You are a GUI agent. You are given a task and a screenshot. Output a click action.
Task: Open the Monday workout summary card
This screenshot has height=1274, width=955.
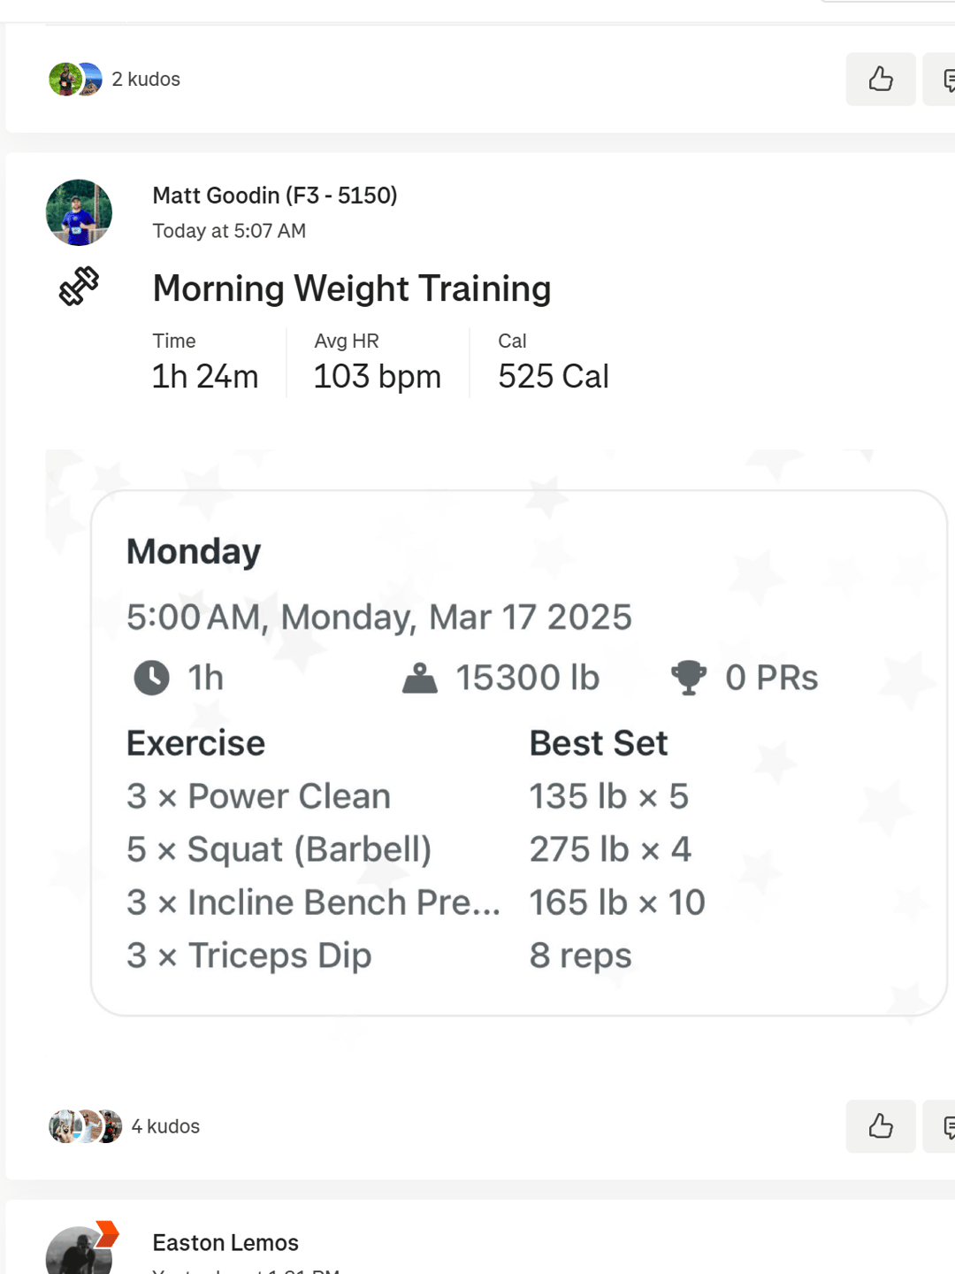point(519,753)
